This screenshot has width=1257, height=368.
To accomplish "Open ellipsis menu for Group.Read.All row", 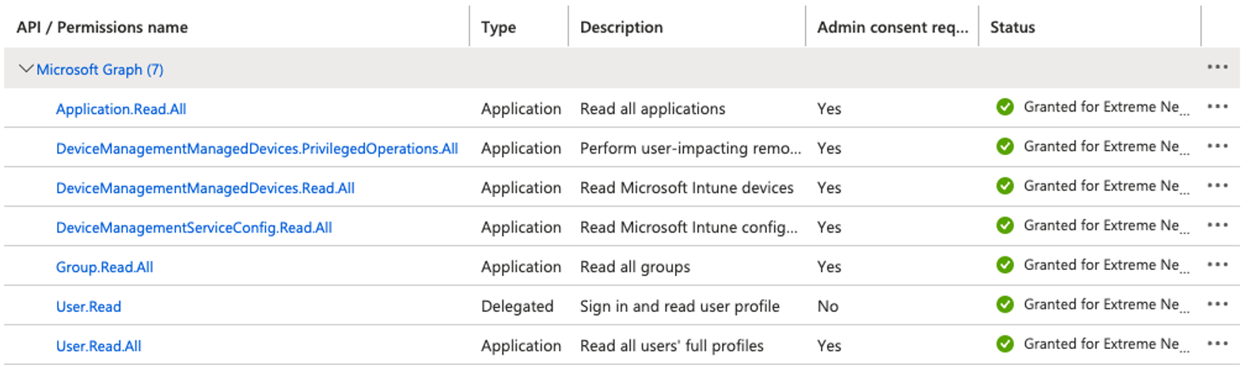I will [x=1217, y=265].
